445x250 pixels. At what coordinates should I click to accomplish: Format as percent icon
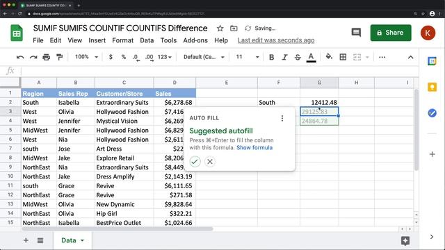tap(124, 57)
